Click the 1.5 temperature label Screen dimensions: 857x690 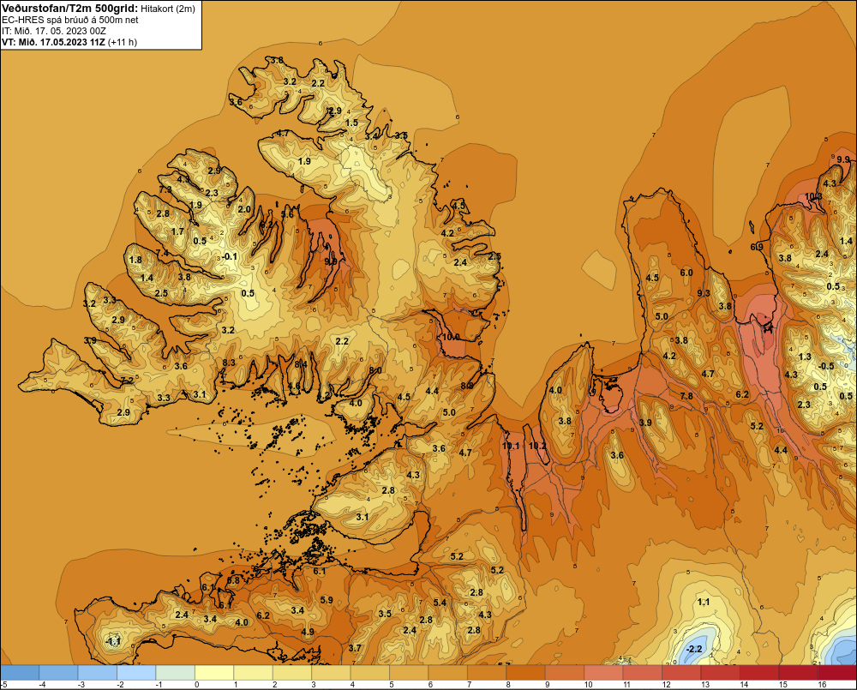tap(352, 123)
